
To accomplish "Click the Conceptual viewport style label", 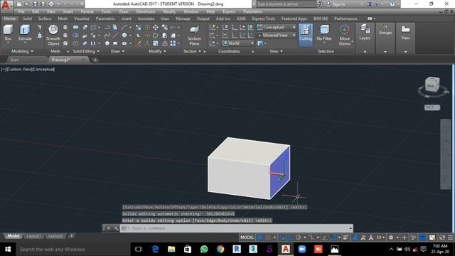I will point(43,70).
